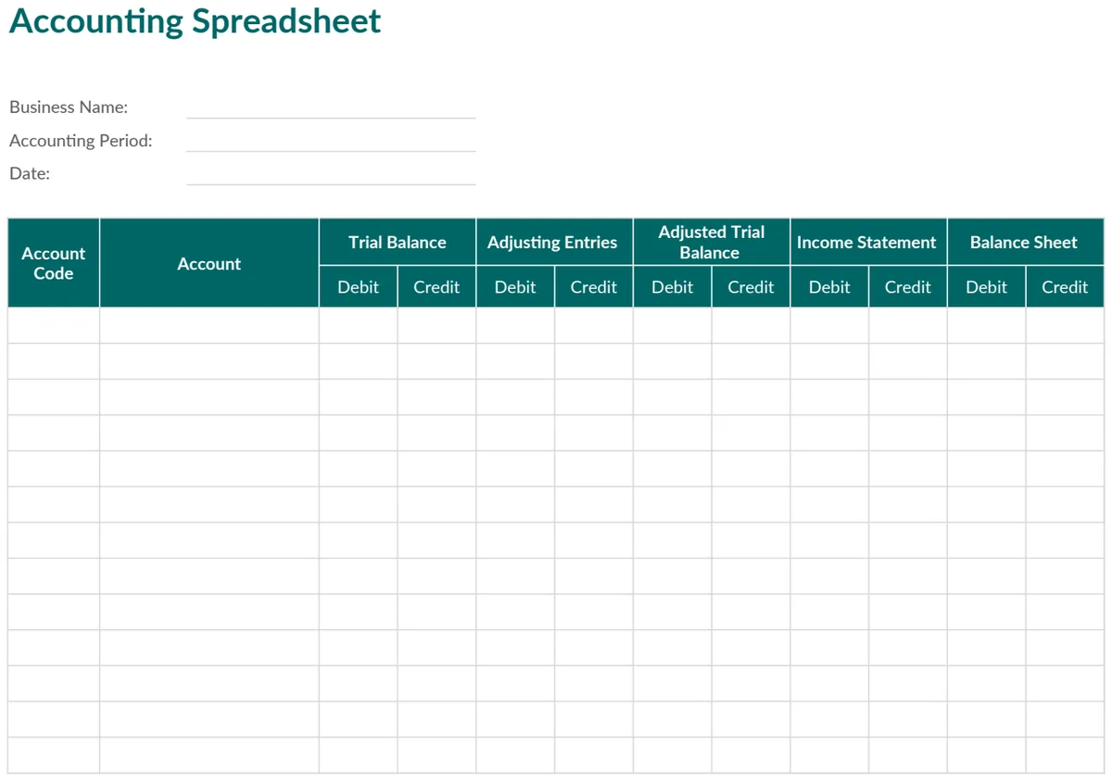Click the Adjusted Trial Balance header
The height and width of the screenshot is (781, 1112).
[x=712, y=242]
